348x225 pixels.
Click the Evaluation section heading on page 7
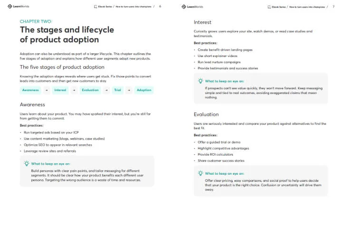pos(206,114)
